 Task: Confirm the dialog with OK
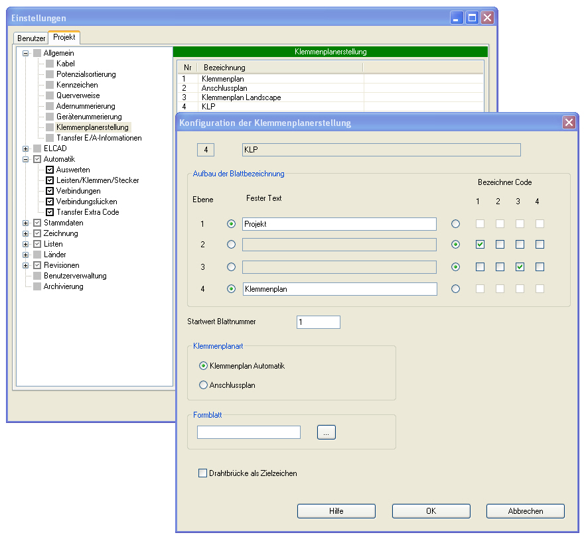tap(431, 511)
